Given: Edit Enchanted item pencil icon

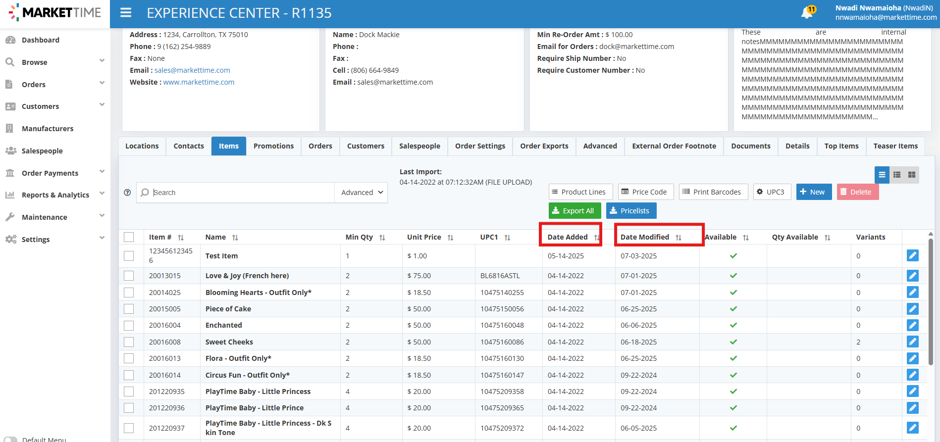Looking at the screenshot, I should tap(913, 325).
